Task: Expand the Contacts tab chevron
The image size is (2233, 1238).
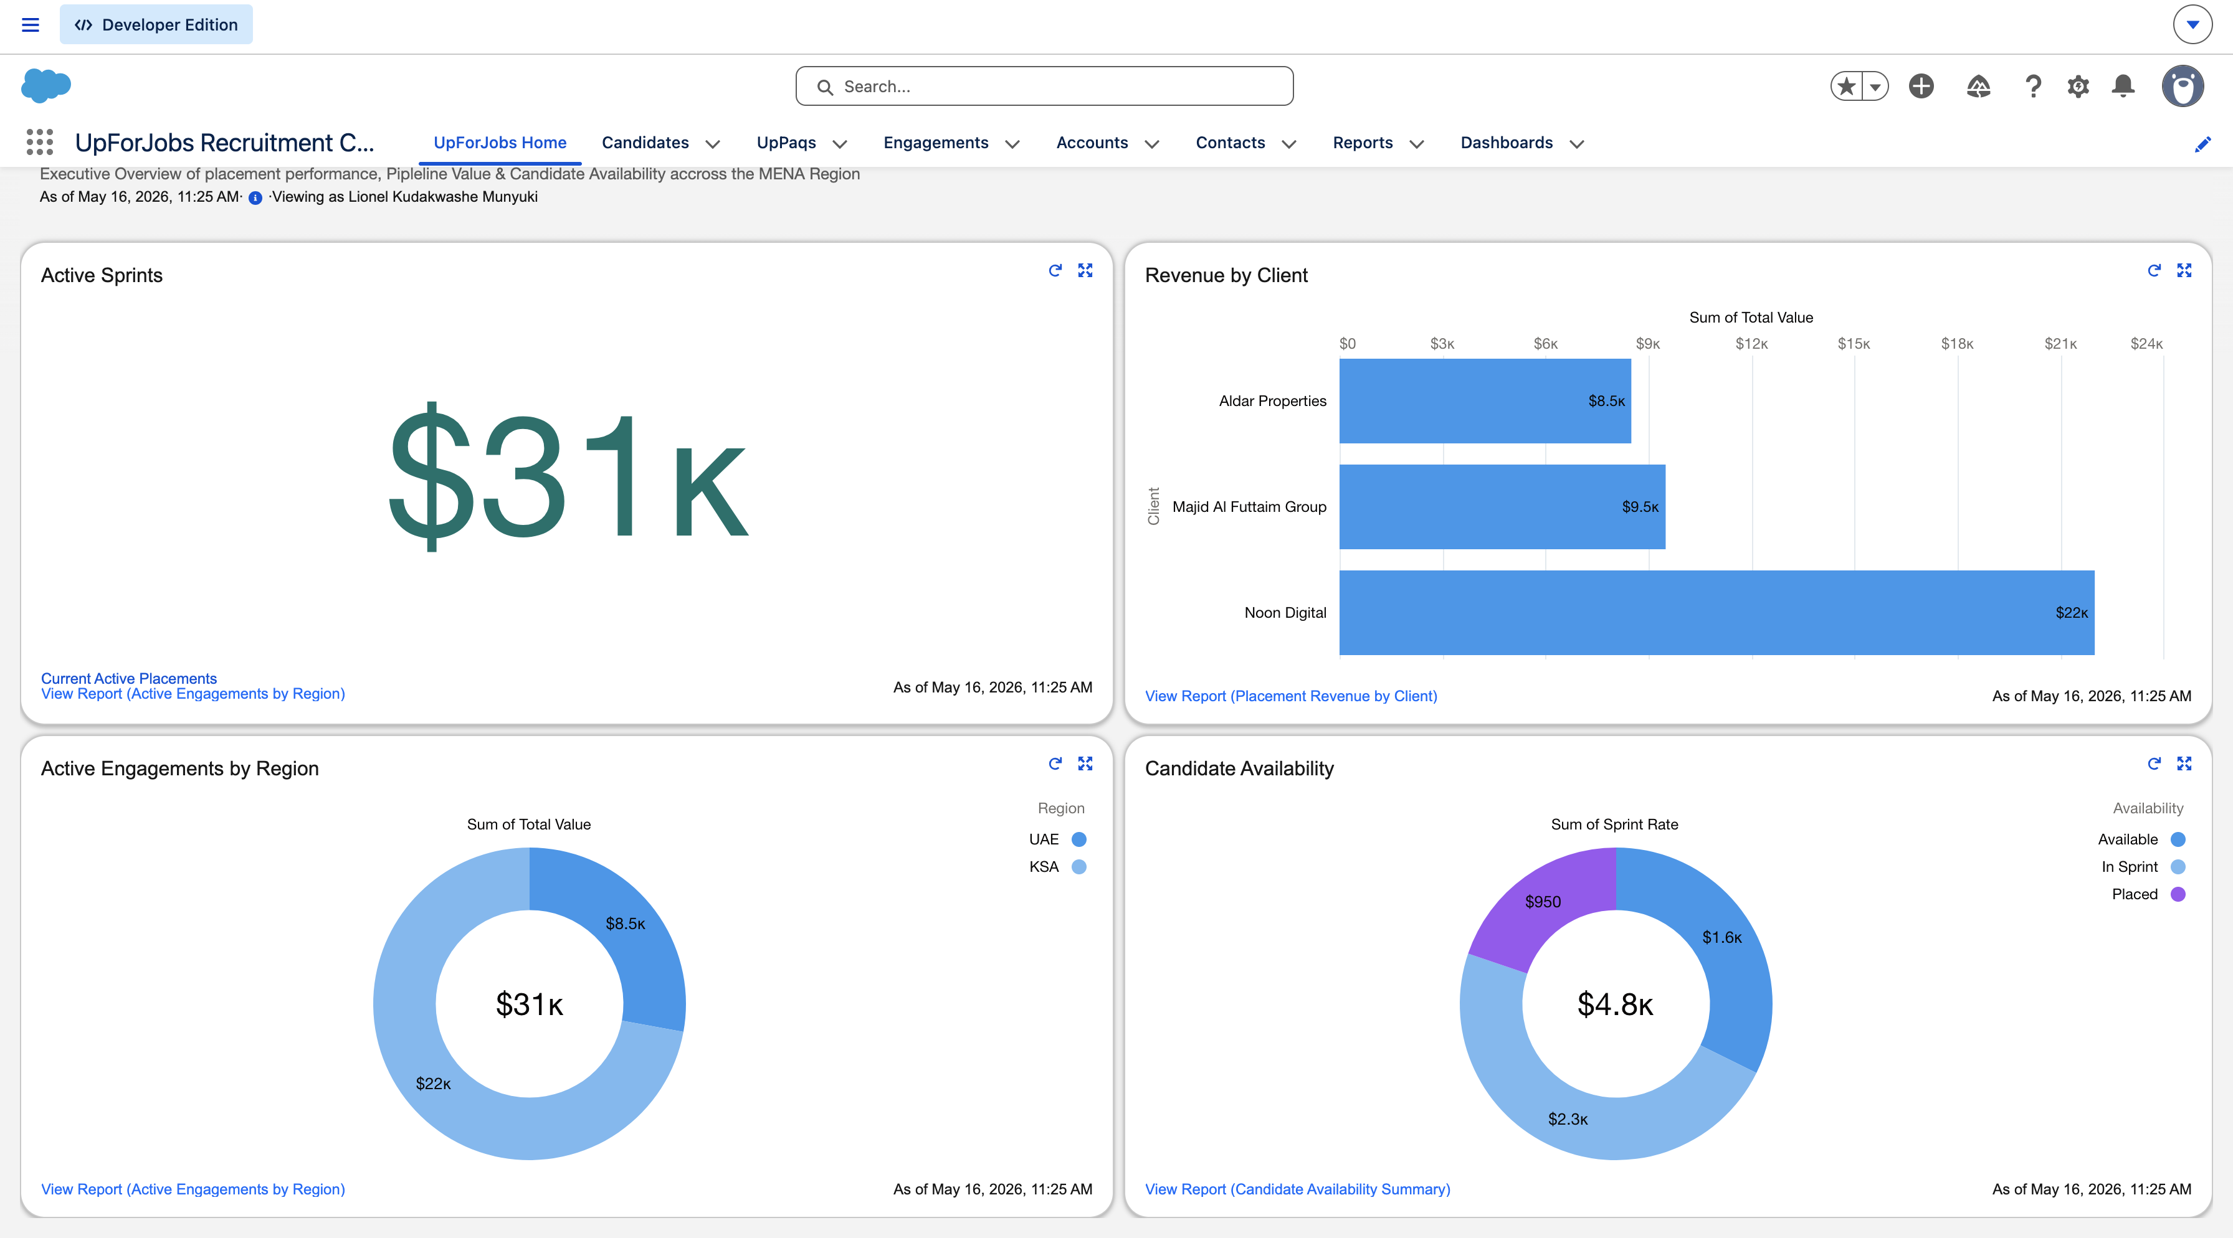Action: (x=1288, y=144)
